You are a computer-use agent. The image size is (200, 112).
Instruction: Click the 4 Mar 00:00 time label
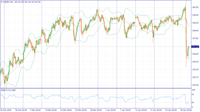click(36, 110)
